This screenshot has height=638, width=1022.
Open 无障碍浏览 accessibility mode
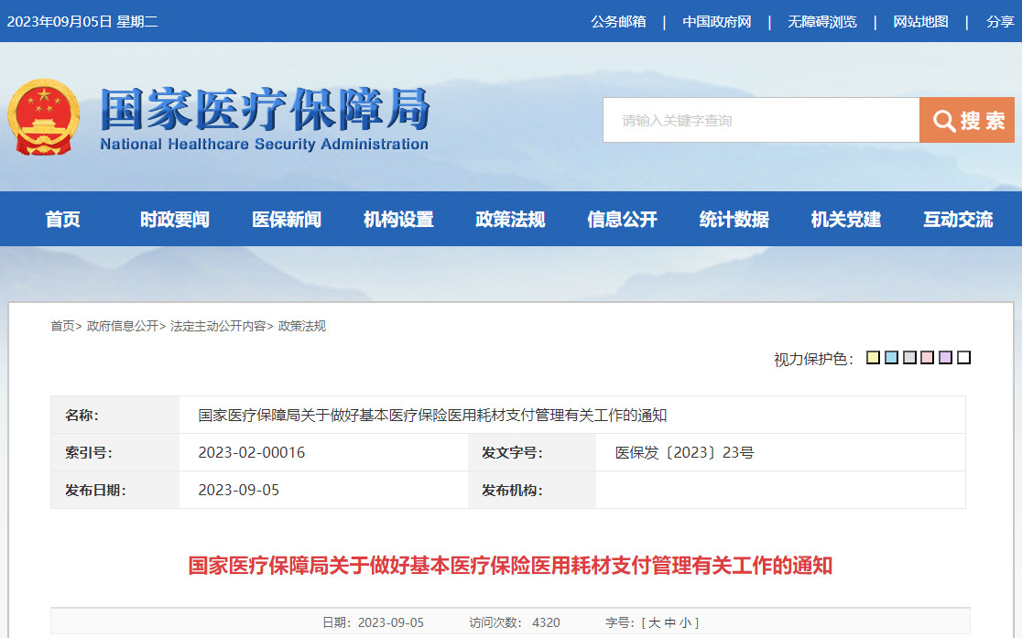coord(823,21)
